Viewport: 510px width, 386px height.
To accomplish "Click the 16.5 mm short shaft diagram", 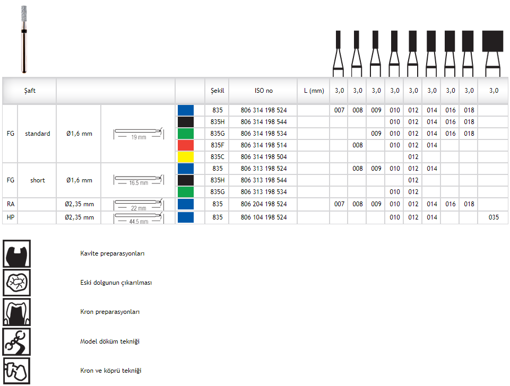I will coord(138,180).
